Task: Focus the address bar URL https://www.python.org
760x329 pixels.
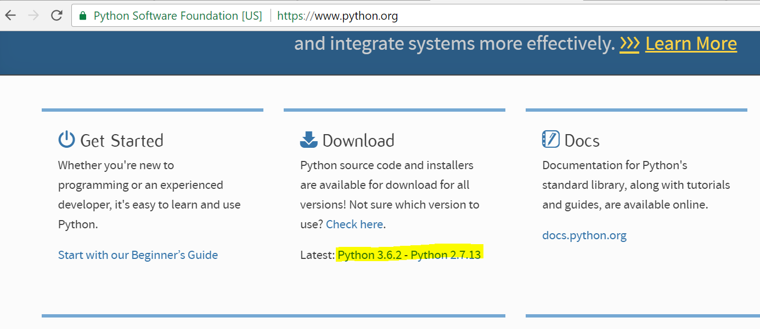Action: (x=337, y=16)
